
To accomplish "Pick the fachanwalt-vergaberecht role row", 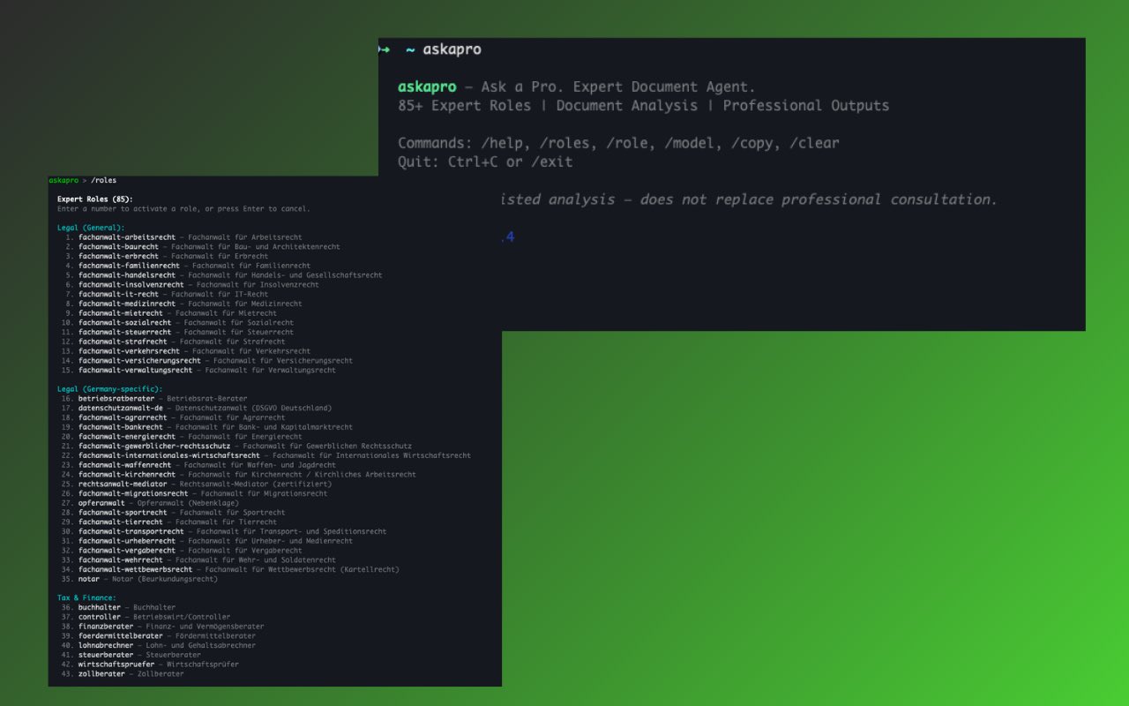I will (182, 551).
